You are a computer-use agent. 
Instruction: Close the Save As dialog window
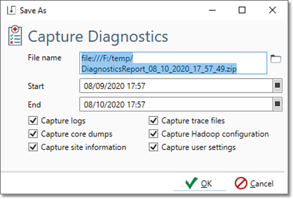272,11
